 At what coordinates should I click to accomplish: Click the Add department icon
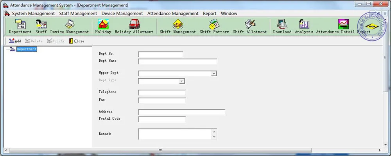(x=11, y=41)
